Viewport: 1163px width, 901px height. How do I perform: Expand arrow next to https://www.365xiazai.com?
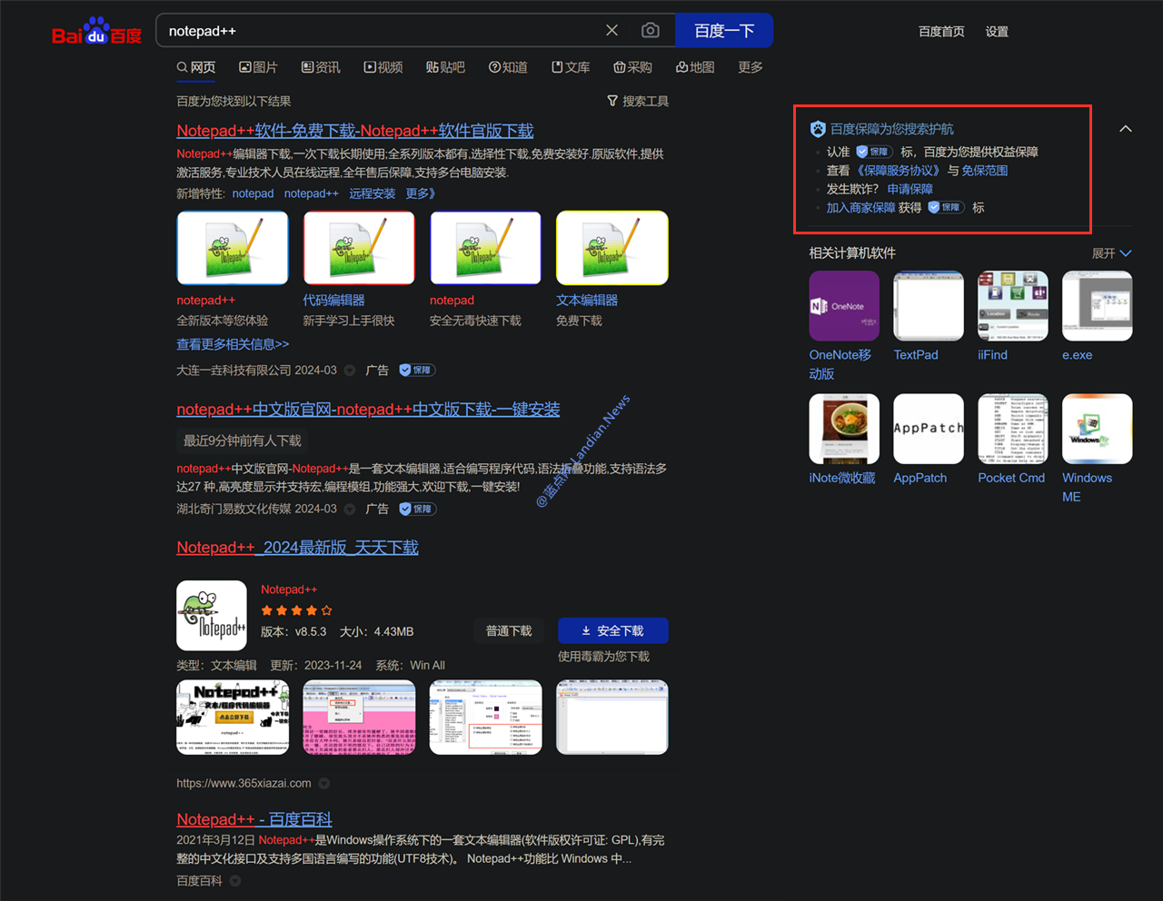tap(324, 784)
